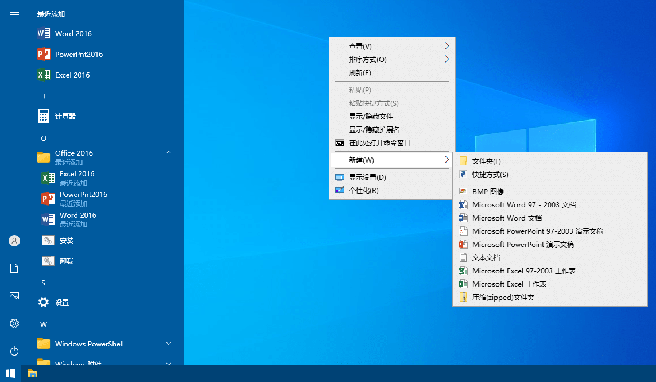Choose 在此处打开命令窗口 in context menu
The image size is (656, 382).
(x=392, y=143)
